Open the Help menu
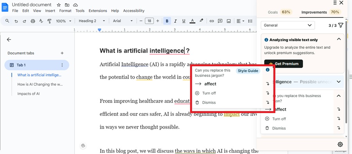 pyautogui.click(x=115, y=11)
